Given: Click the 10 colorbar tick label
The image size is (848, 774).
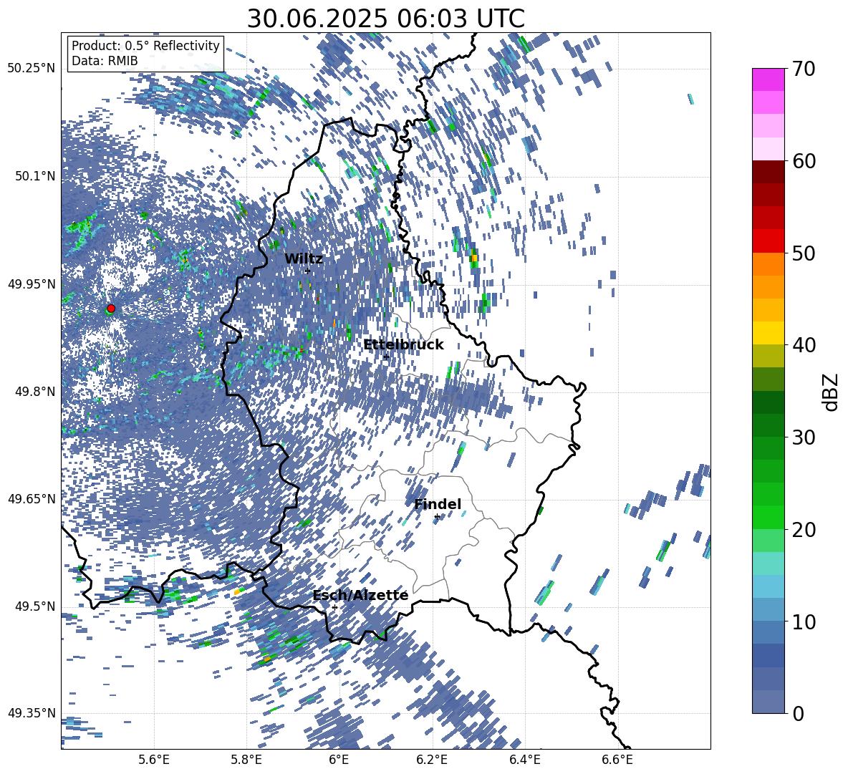Looking at the screenshot, I should [804, 621].
